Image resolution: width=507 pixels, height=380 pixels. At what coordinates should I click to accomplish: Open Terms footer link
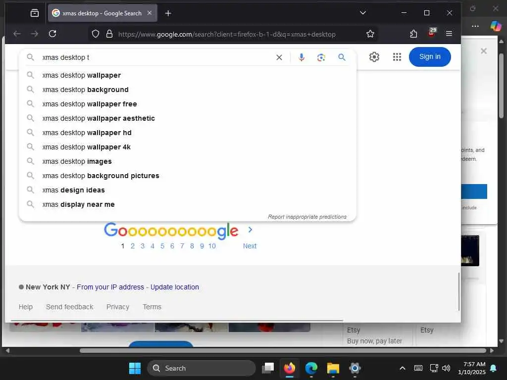pyautogui.click(x=152, y=307)
